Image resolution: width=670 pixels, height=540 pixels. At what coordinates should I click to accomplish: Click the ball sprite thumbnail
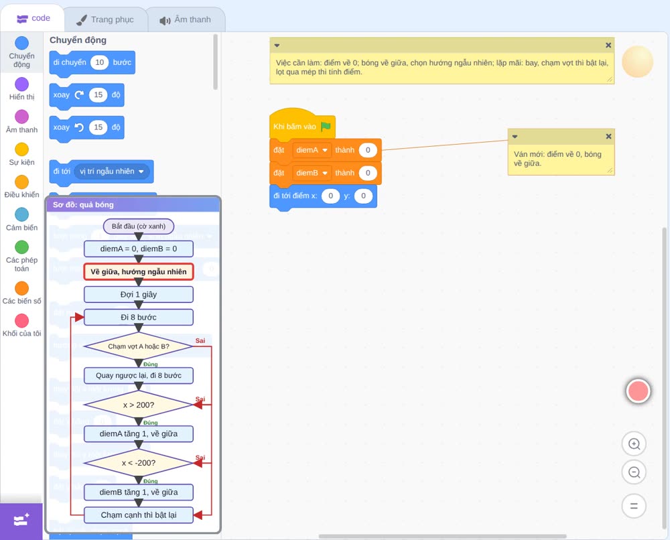(x=638, y=62)
